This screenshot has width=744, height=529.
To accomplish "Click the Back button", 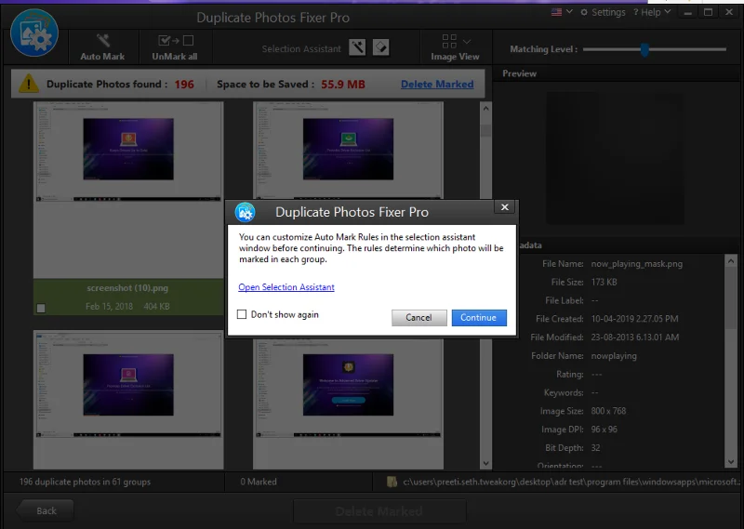I will 45,511.
